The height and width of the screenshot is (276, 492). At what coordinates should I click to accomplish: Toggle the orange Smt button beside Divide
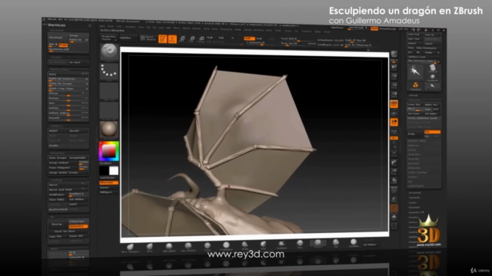point(432,132)
